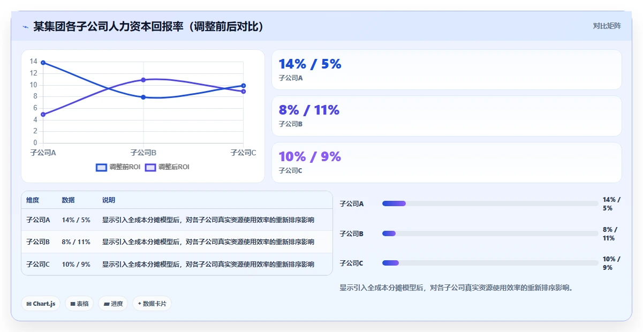Image resolution: width=643 pixels, height=332 pixels.
Task: Click the 调整前ROI point at 子公司B (8)
Action: pyautogui.click(x=143, y=97)
